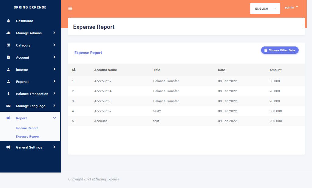
Task: Select Expense Report in sidebar submenu
Action: click(27, 137)
